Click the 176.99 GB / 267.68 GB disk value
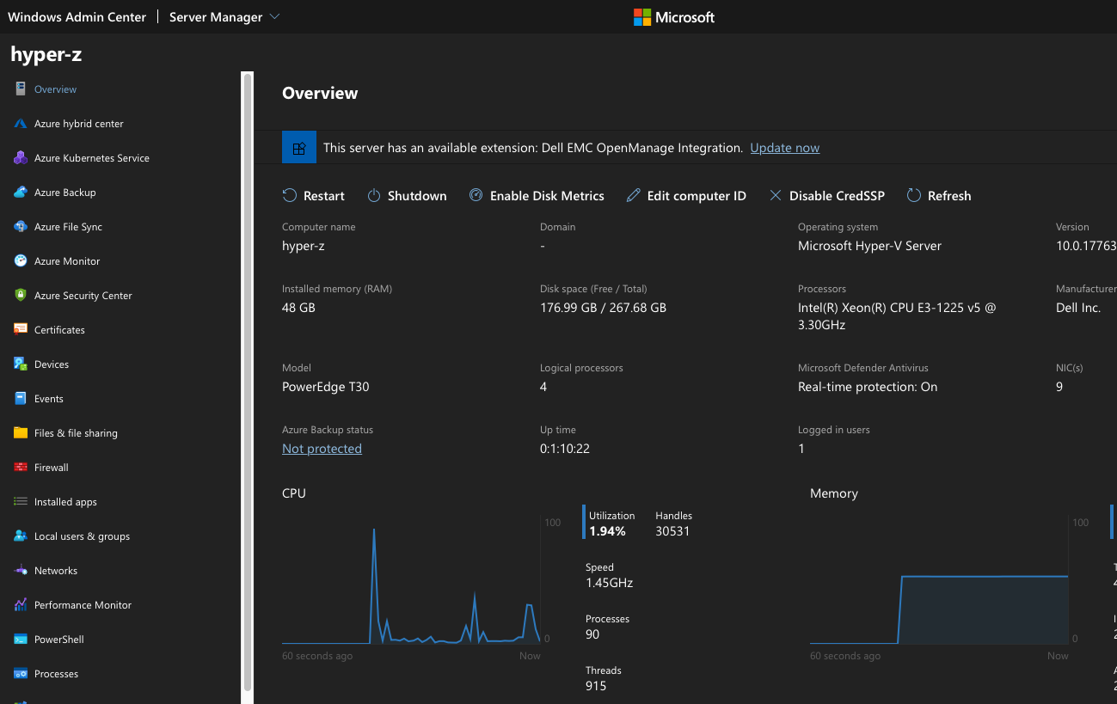 pos(603,308)
